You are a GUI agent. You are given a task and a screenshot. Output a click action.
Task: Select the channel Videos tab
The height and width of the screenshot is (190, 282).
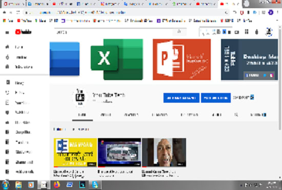[106, 115]
